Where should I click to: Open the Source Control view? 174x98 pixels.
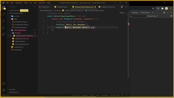[4, 21]
